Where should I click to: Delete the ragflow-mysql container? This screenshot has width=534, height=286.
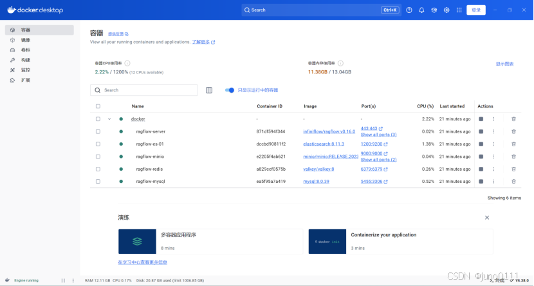[513, 182]
